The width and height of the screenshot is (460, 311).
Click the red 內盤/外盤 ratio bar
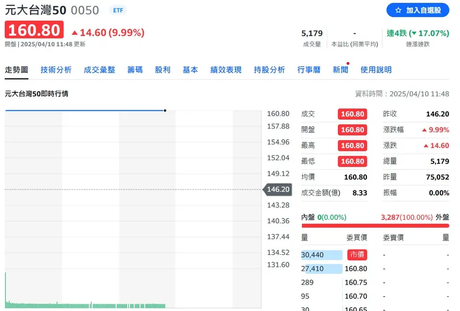pyautogui.click(x=375, y=226)
